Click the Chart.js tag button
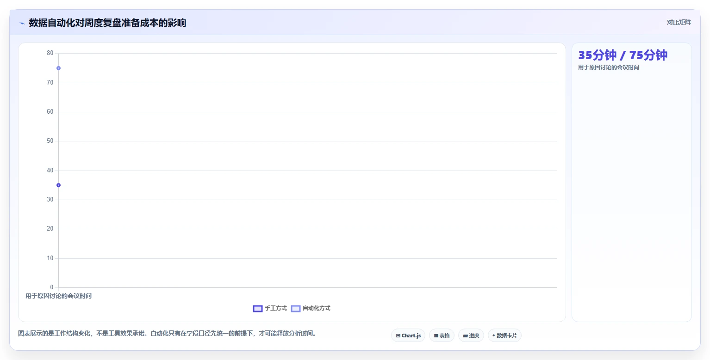The height and width of the screenshot is (360, 710). (408, 336)
